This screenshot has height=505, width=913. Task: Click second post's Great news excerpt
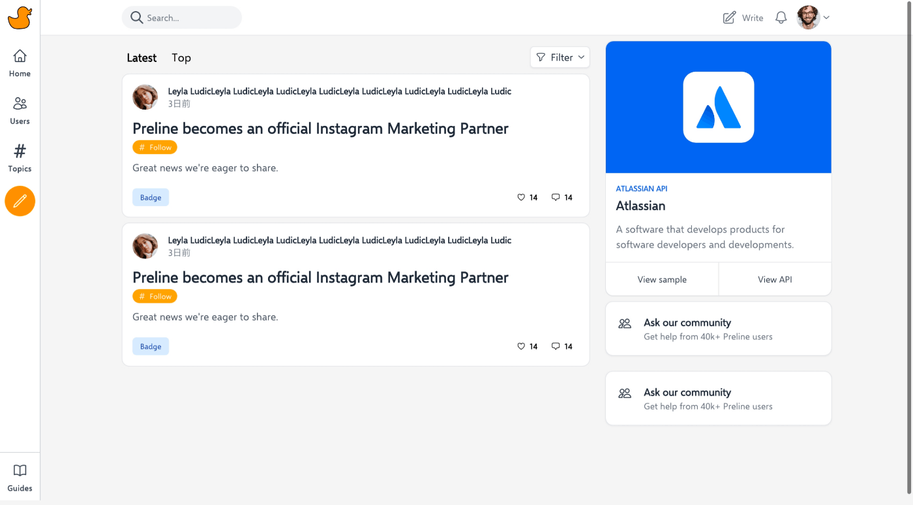(x=205, y=317)
